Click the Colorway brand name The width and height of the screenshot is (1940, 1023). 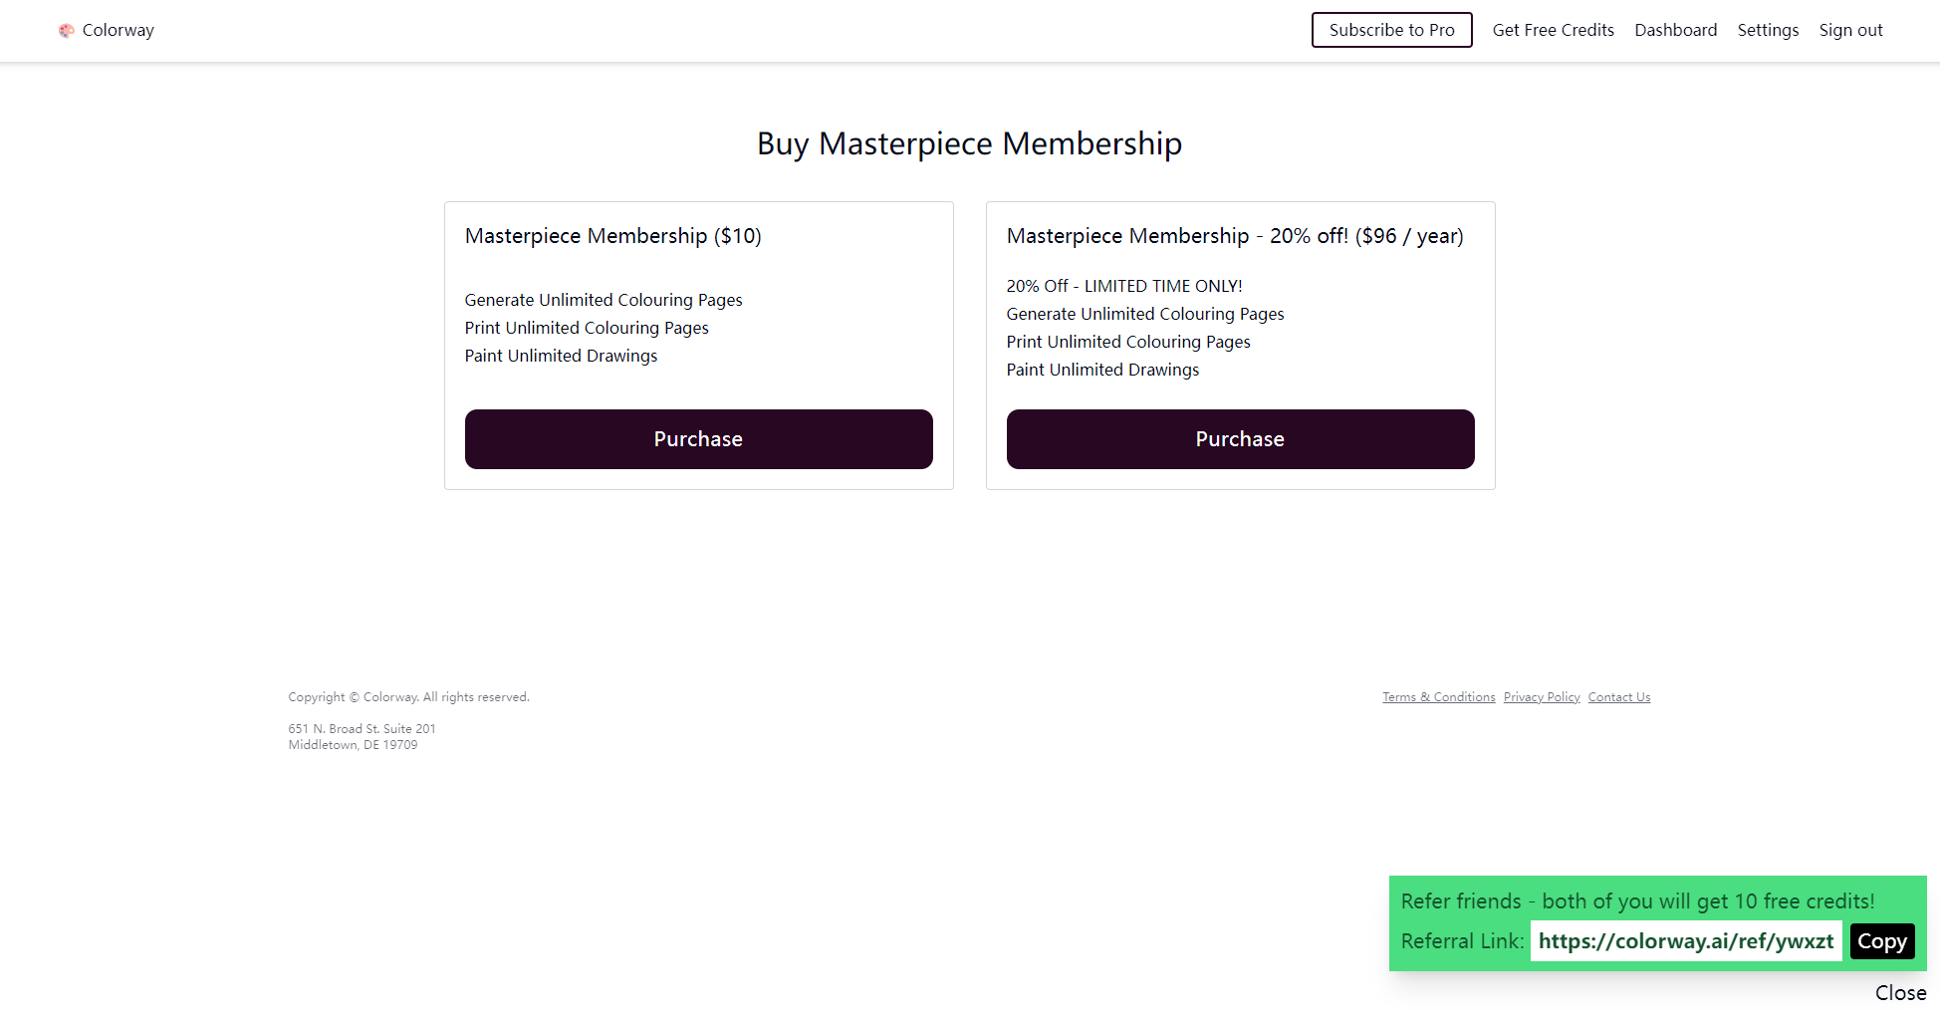click(x=119, y=31)
